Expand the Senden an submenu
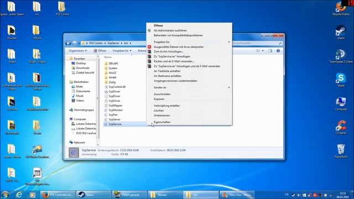 [x=189, y=87]
